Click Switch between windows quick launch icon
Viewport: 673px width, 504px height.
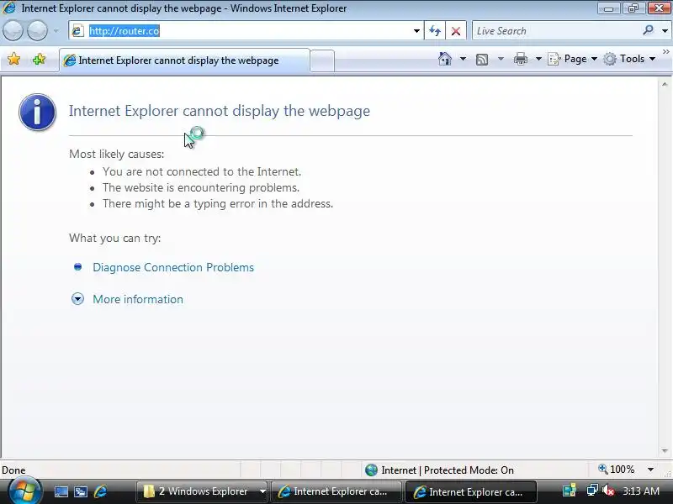point(80,491)
